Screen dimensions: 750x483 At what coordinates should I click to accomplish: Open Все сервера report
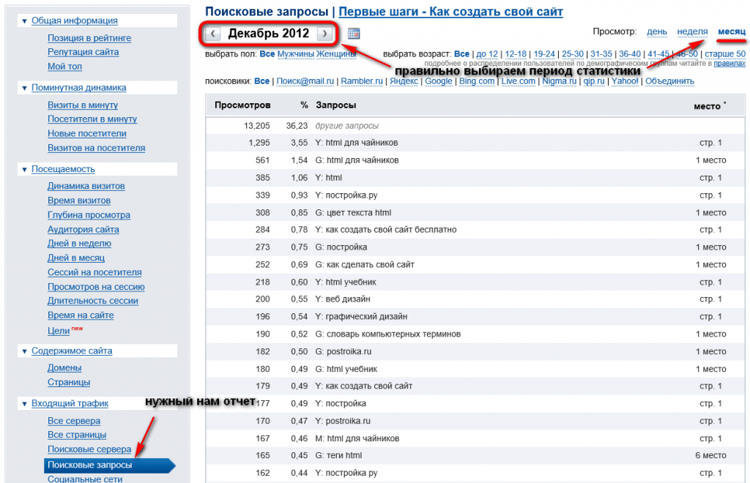click(x=74, y=421)
